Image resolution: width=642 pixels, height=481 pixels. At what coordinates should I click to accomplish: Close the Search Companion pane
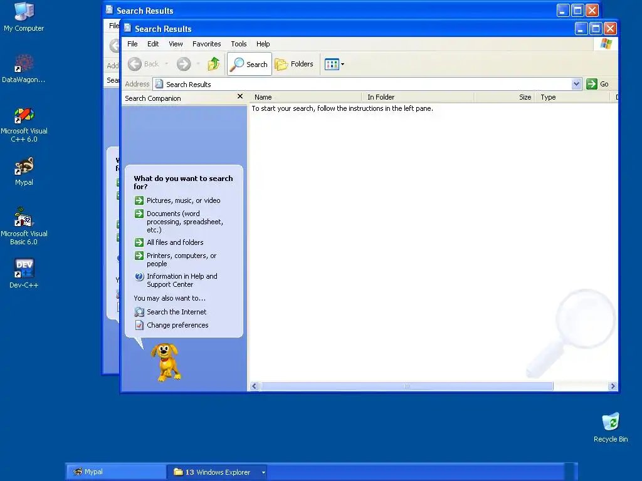tap(240, 96)
